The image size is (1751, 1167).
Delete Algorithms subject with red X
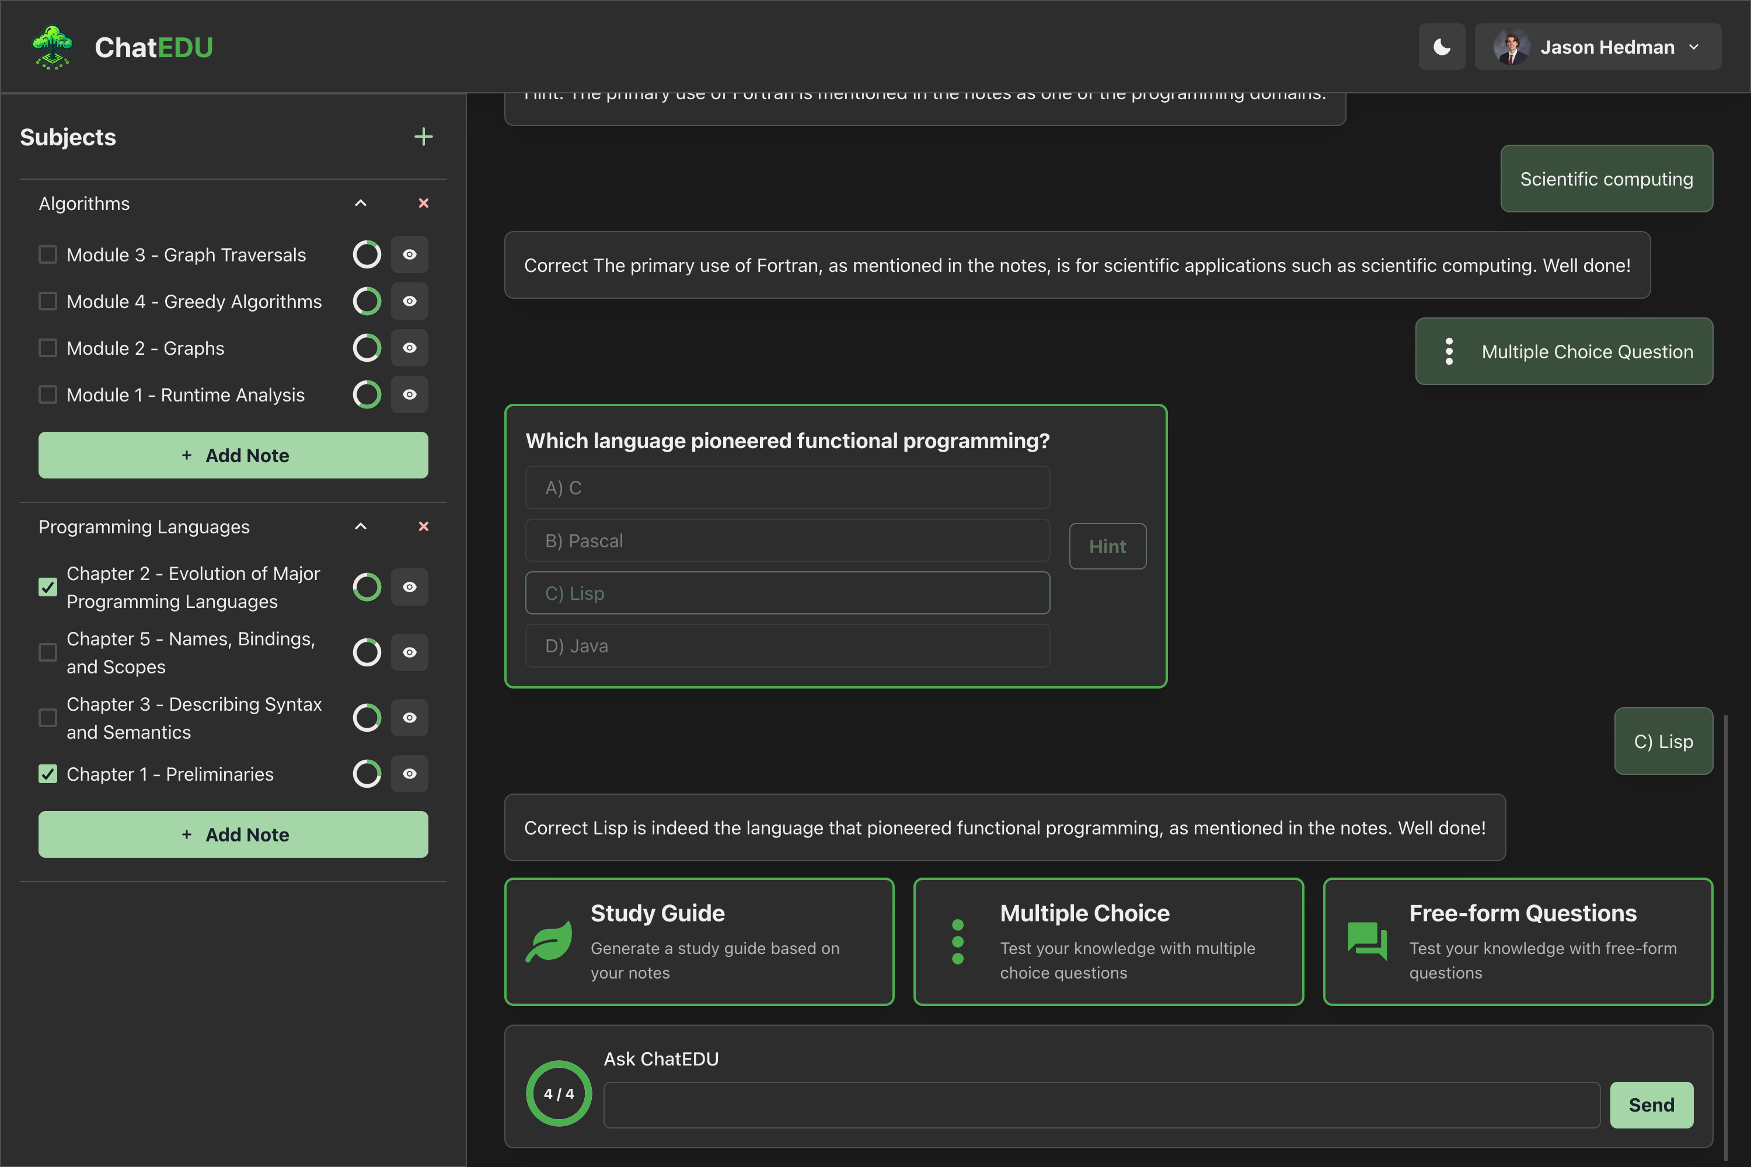click(x=424, y=203)
